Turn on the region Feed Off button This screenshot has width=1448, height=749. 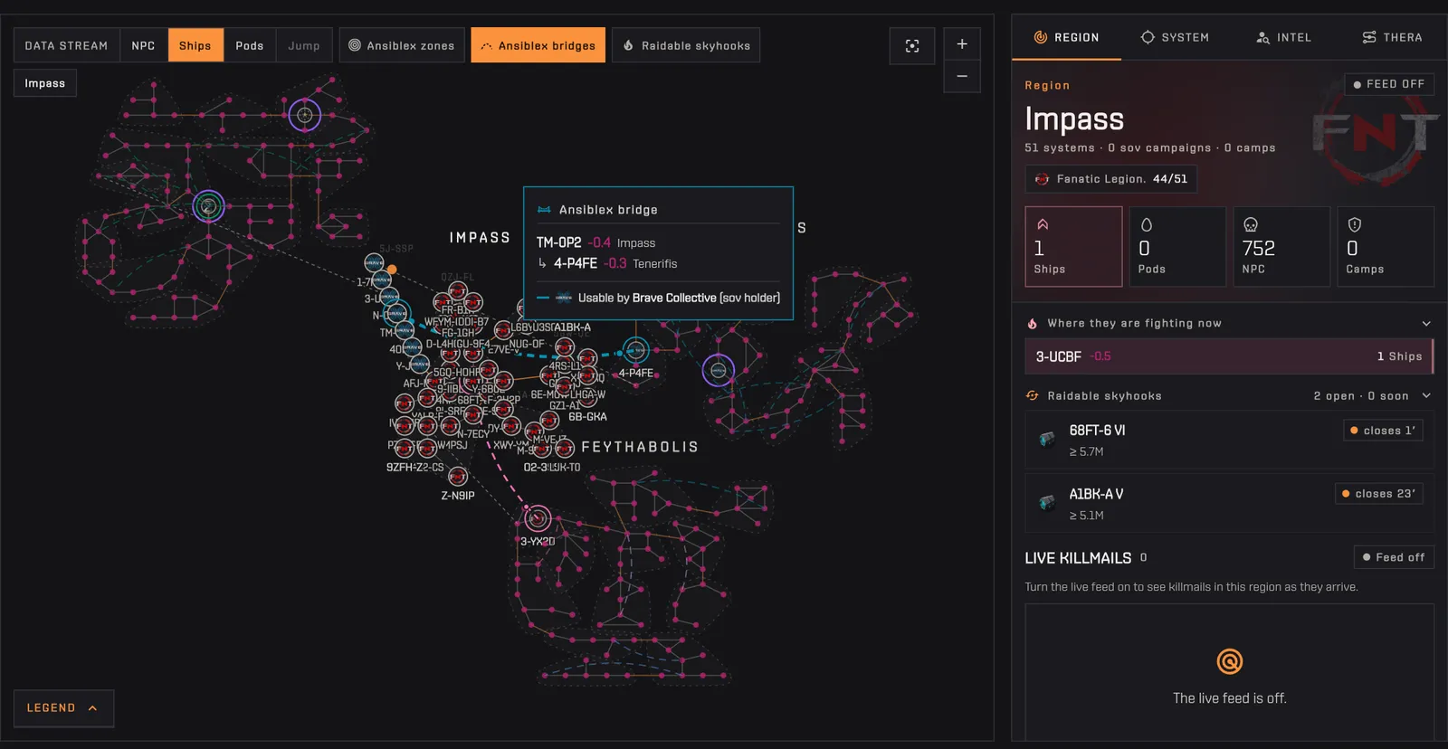tap(1389, 84)
